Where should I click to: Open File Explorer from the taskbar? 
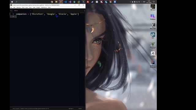point(56,2)
